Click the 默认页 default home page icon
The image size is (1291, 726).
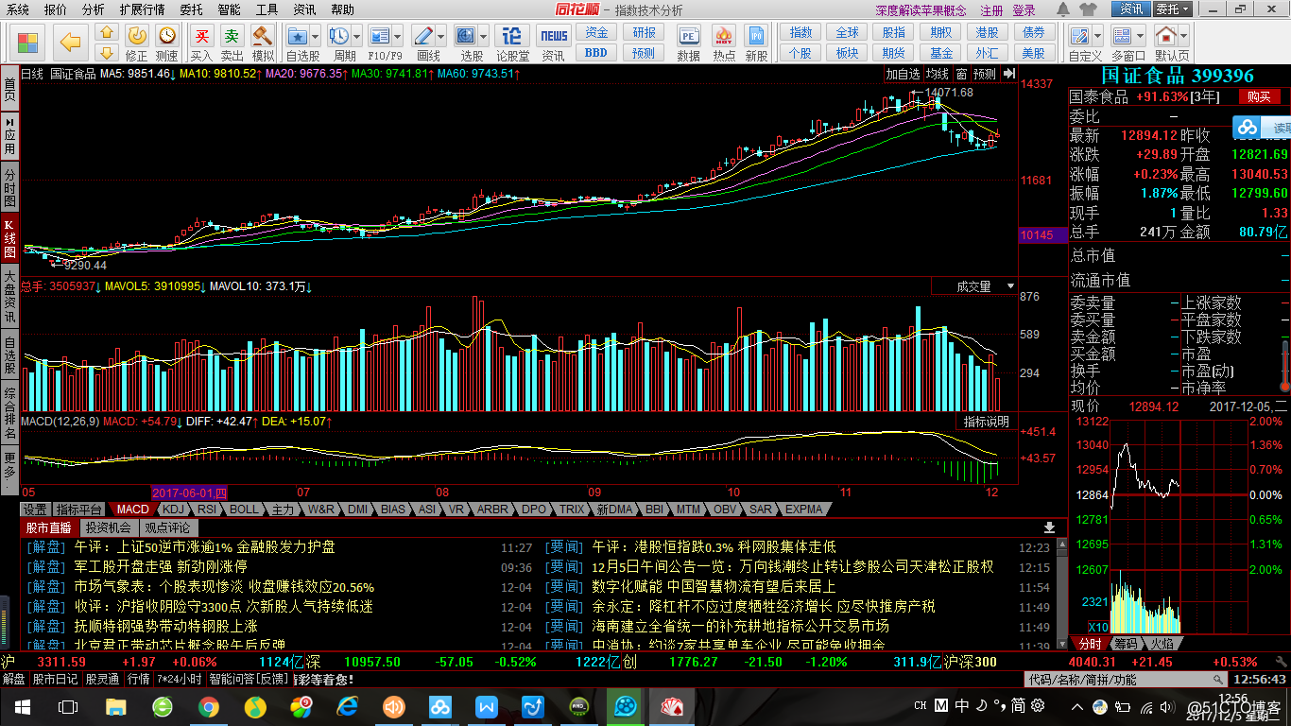(x=1166, y=36)
